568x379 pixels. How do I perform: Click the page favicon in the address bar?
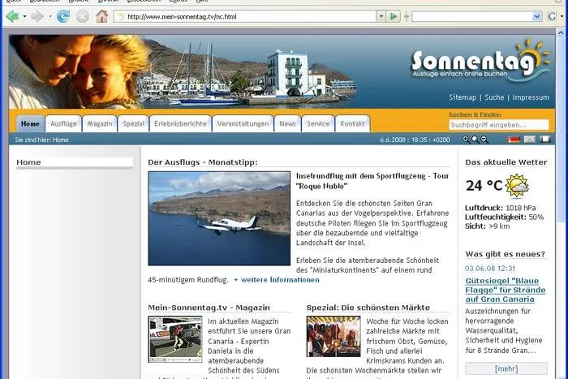[121, 17]
